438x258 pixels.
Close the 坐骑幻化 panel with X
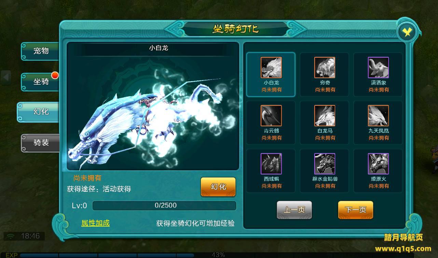click(407, 32)
